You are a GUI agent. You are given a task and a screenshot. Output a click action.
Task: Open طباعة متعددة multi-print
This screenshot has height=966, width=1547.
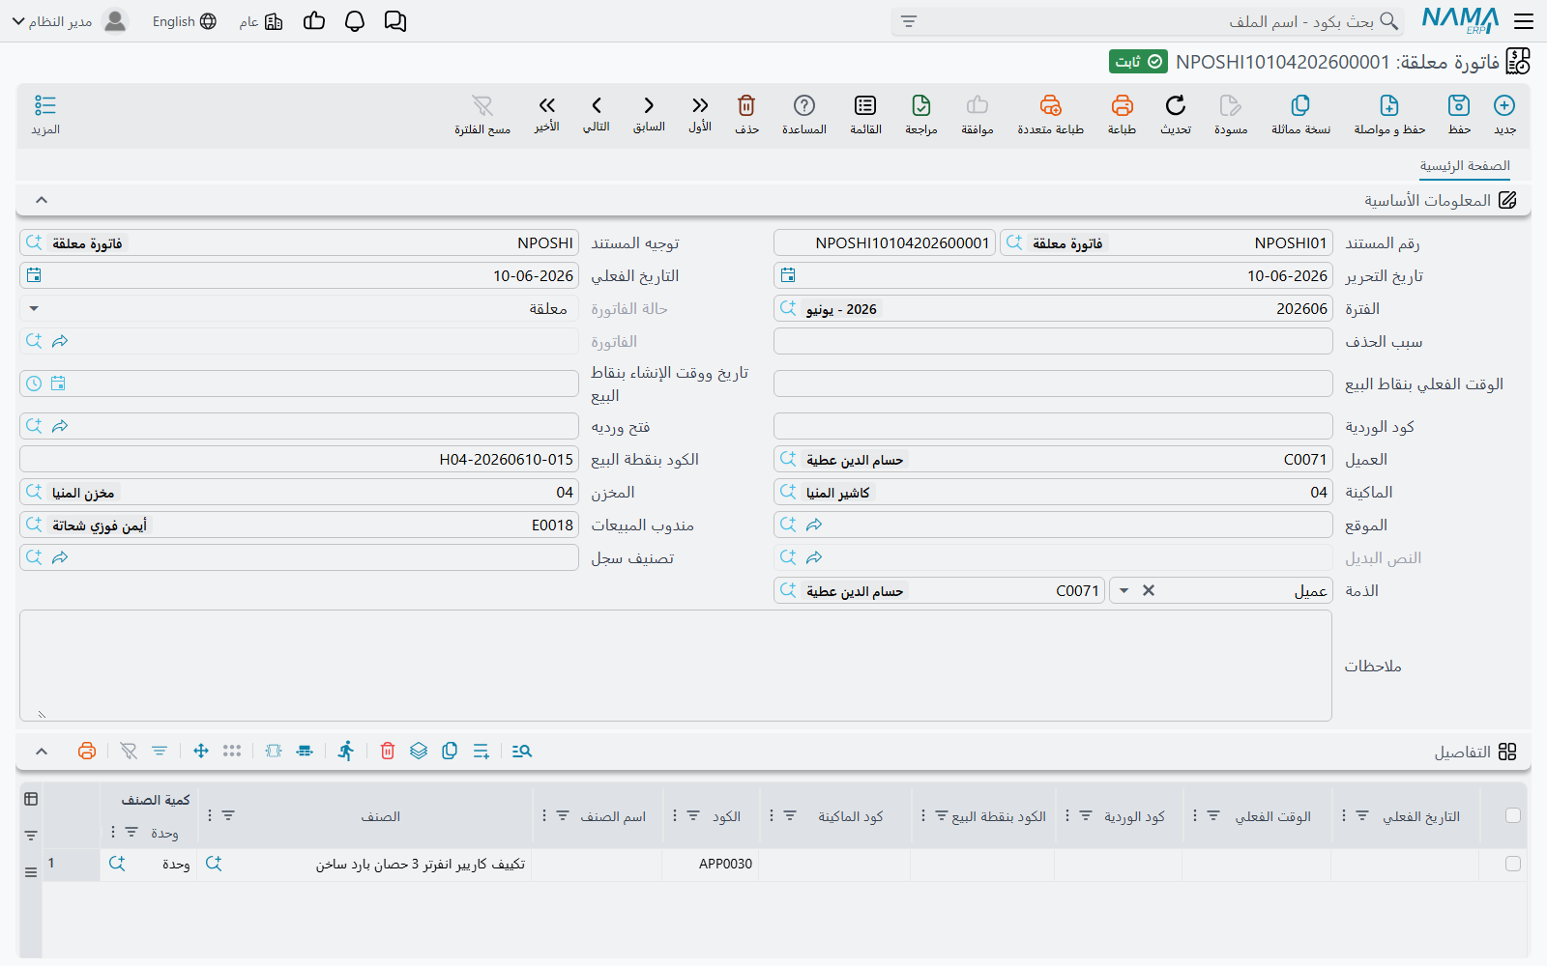(1050, 114)
